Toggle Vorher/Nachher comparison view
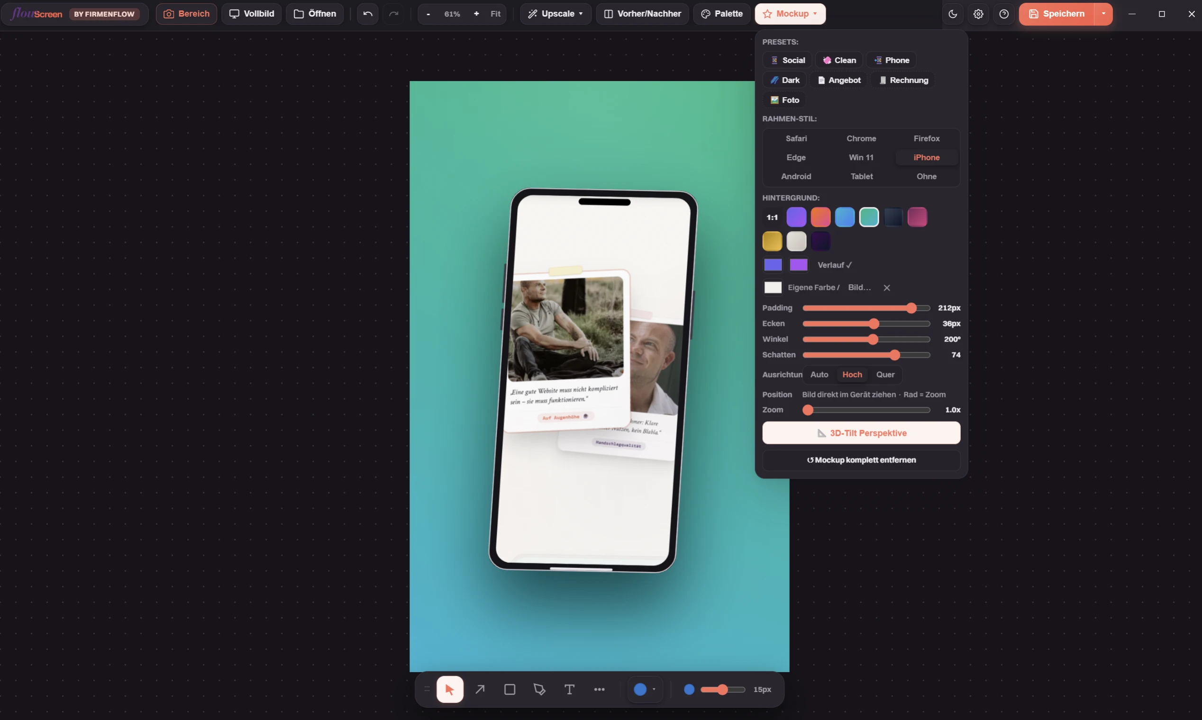This screenshot has height=720, width=1202. pyautogui.click(x=642, y=14)
